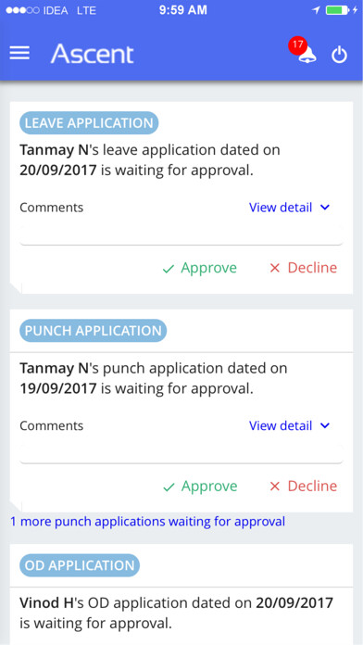363x645 pixels.
Task: Click chevron beside leave application View detail
Action: click(x=325, y=208)
